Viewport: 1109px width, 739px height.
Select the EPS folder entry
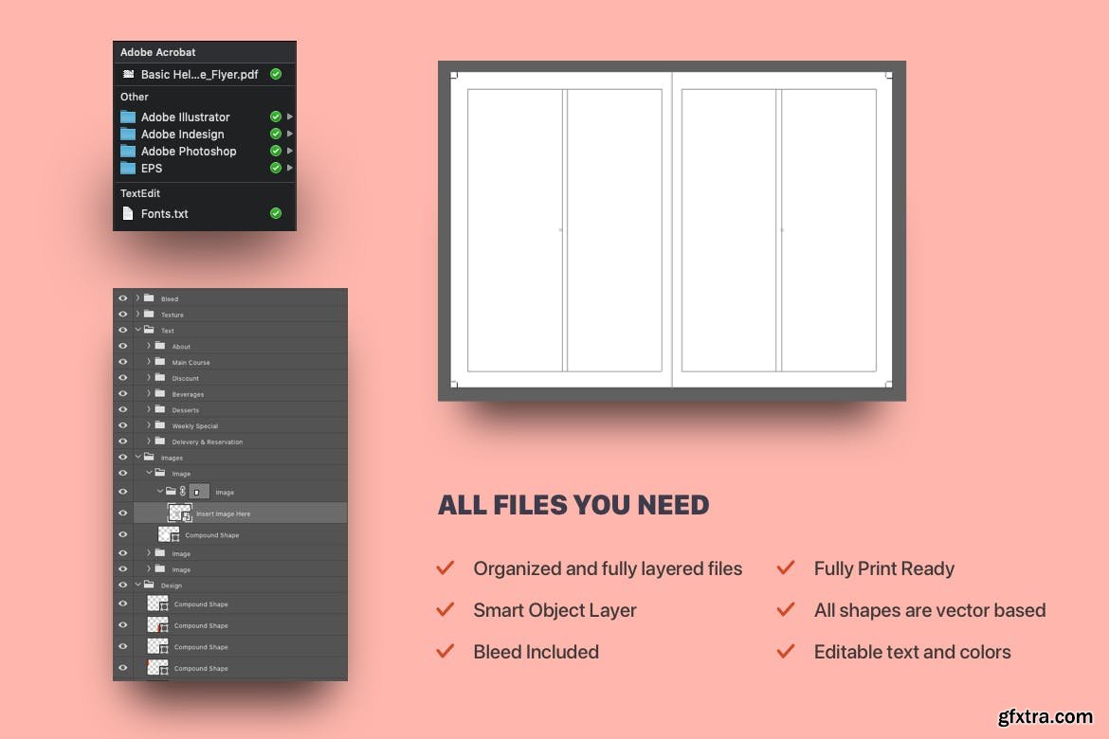click(152, 168)
